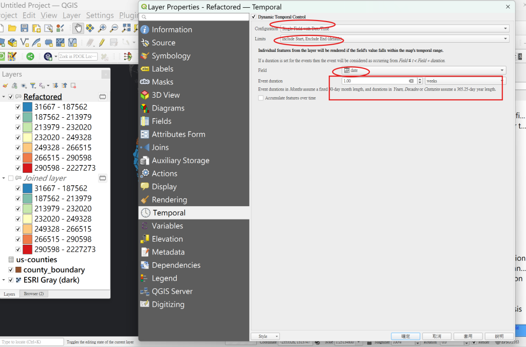Uncheck Joined layer class 249328 - 266515
Viewport: 526px width, 347px height.
(18, 229)
